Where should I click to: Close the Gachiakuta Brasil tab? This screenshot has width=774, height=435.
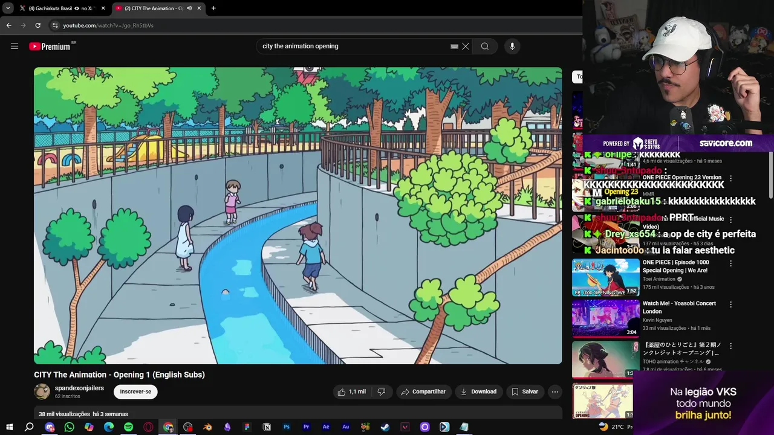(103, 8)
